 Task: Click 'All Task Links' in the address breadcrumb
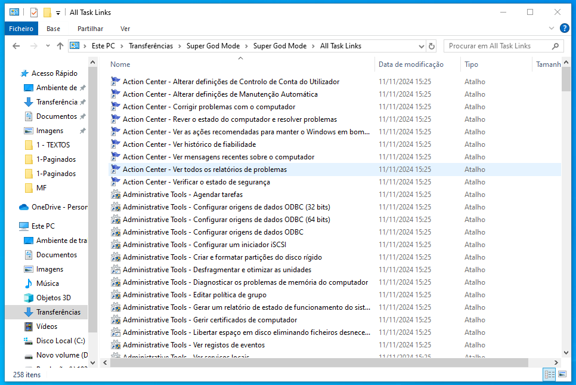[x=341, y=46]
